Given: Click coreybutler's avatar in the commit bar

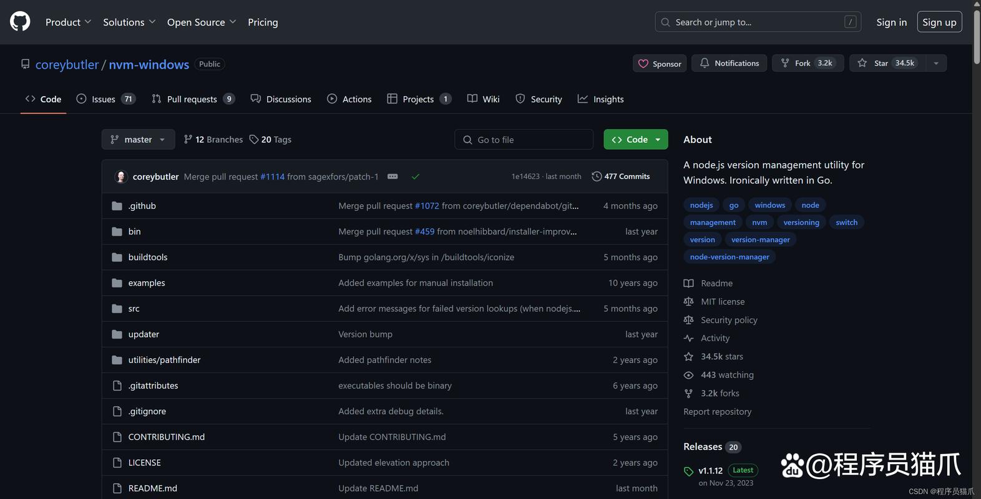Looking at the screenshot, I should [121, 177].
